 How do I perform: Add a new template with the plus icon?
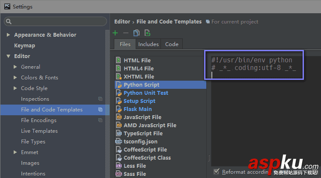(115, 33)
